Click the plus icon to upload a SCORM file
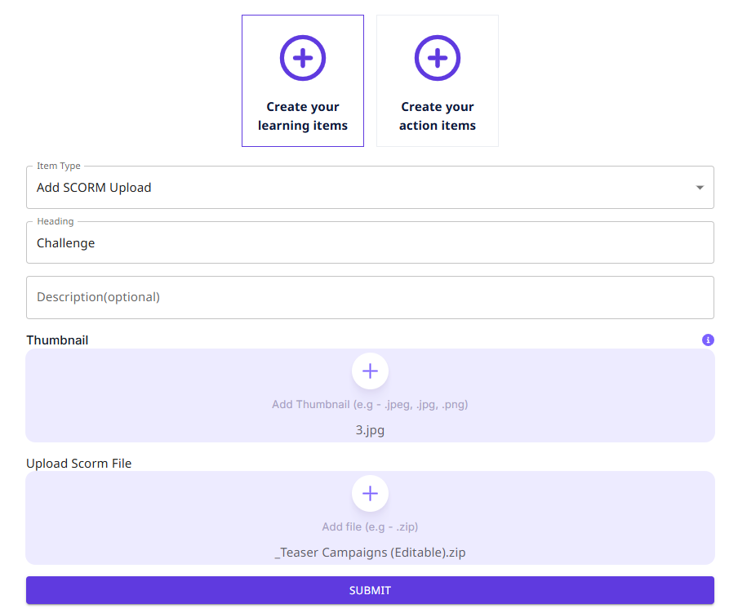 [370, 493]
